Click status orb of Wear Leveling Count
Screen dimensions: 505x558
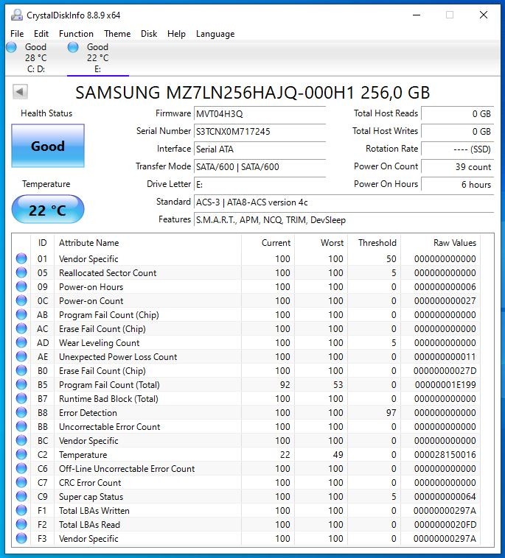pyautogui.click(x=21, y=342)
